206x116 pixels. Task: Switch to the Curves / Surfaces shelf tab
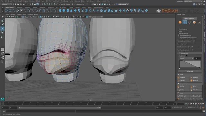coord(10,7)
